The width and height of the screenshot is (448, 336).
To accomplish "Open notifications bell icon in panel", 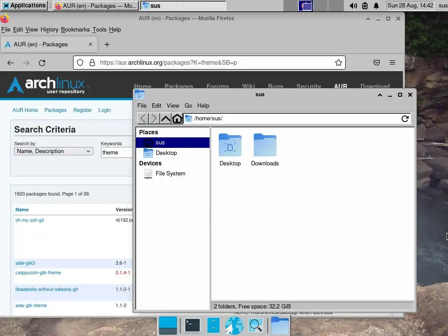I will pyautogui.click(x=376, y=6).
